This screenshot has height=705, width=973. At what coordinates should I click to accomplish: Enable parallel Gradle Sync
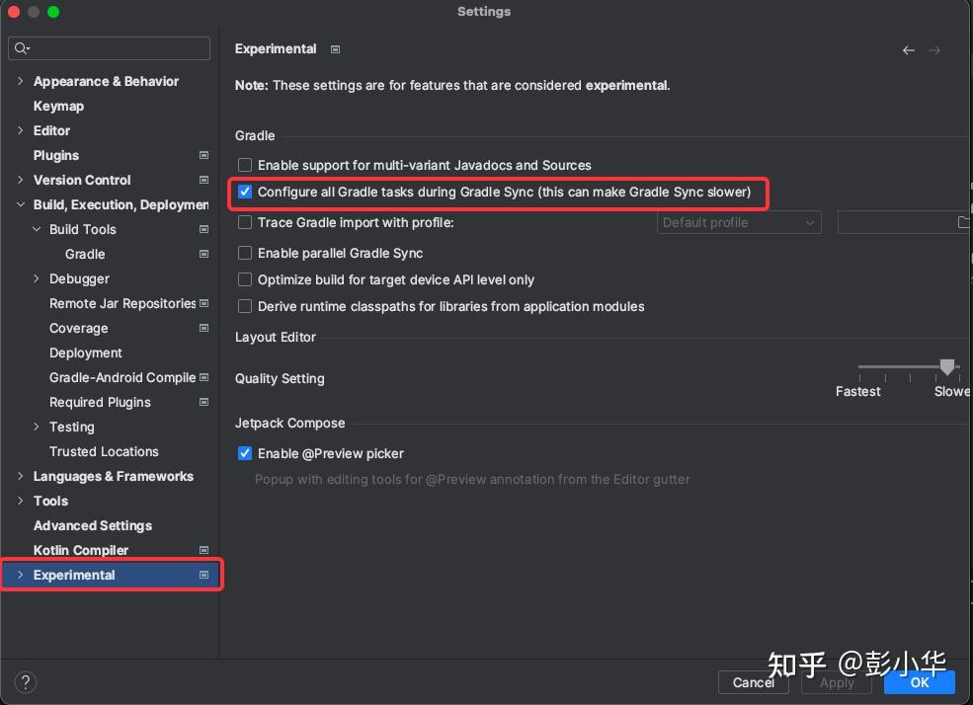click(x=244, y=253)
